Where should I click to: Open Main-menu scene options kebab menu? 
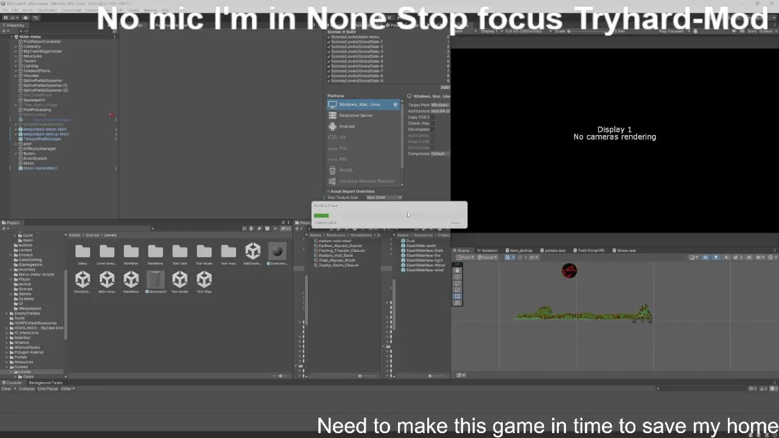click(x=114, y=36)
